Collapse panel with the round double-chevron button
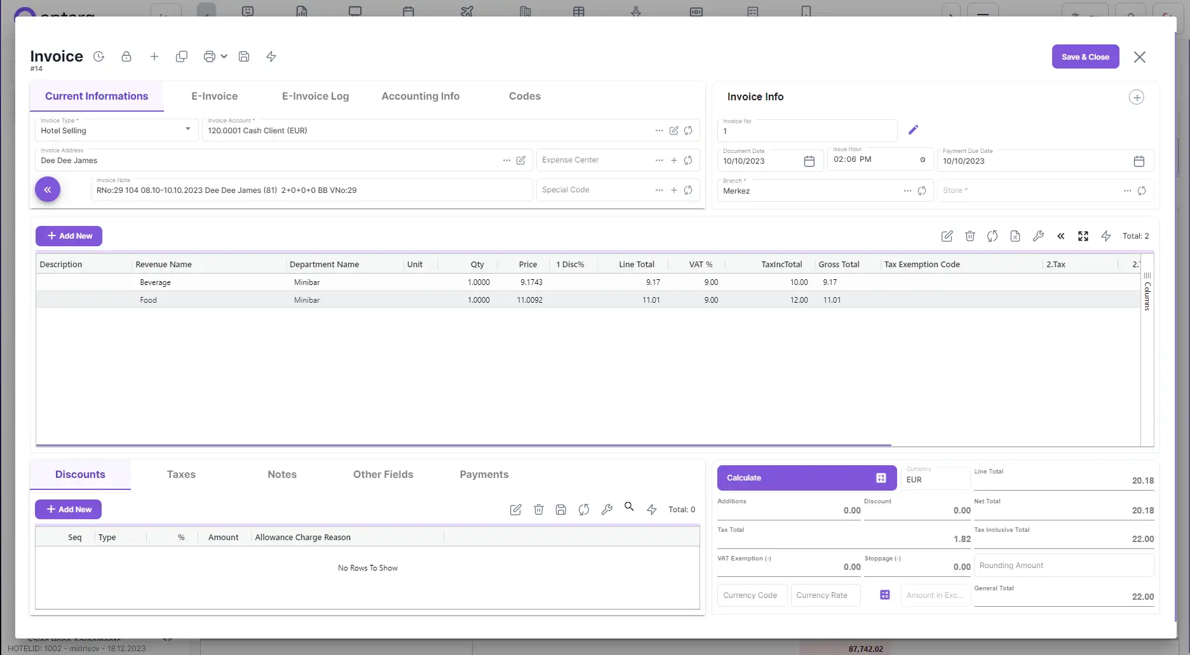The image size is (1190, 655). click(48, 190)
